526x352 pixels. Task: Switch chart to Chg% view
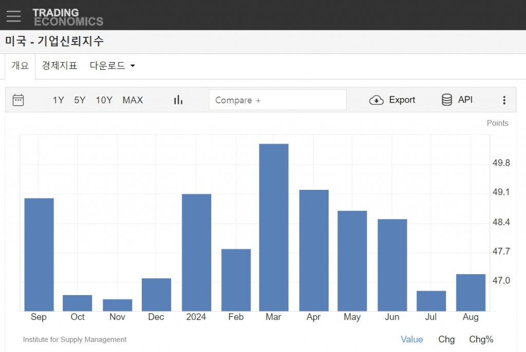click(x=481, y=339)
